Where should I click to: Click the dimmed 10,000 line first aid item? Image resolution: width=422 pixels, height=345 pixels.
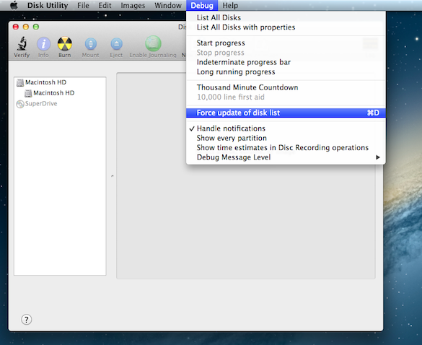tap(286, 97)
